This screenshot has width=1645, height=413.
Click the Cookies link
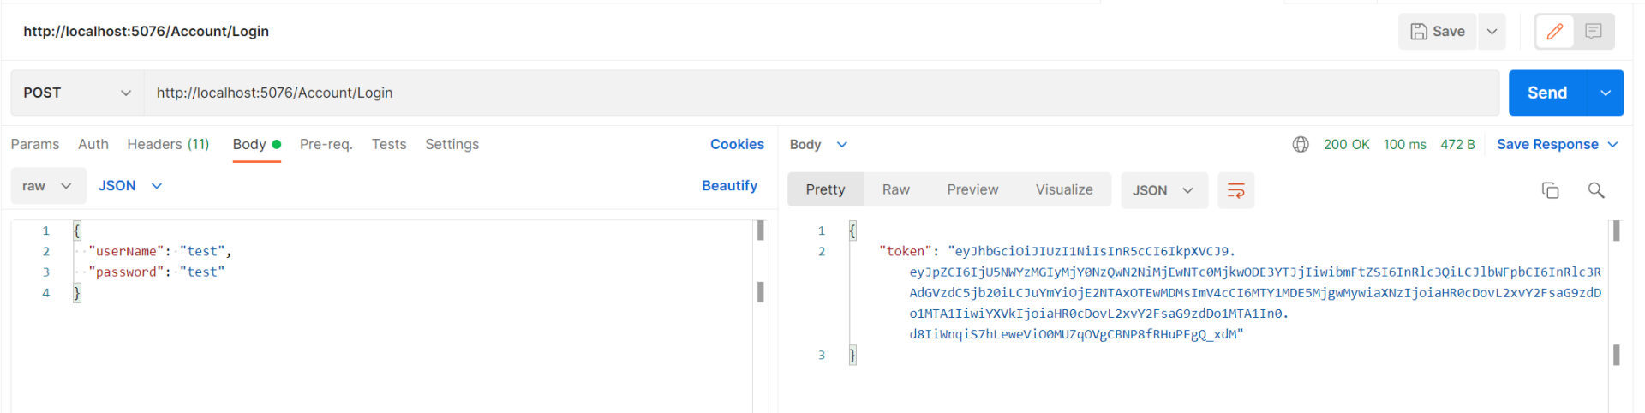tap(737, 144)
